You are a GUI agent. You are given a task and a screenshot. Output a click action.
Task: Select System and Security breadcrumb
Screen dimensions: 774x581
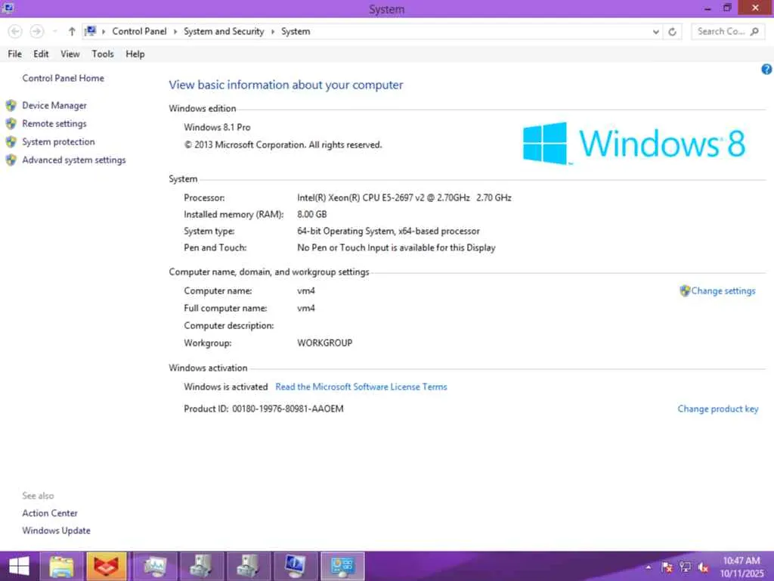tap(224, 31)
